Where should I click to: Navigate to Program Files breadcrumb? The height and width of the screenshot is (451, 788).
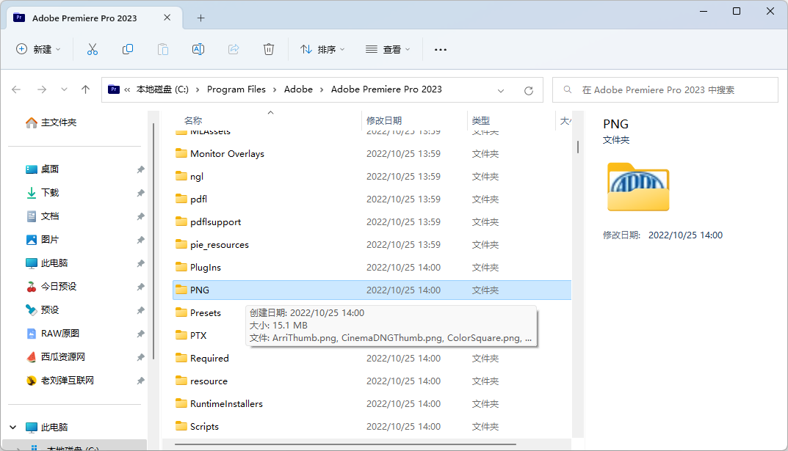tap(236, 89)
